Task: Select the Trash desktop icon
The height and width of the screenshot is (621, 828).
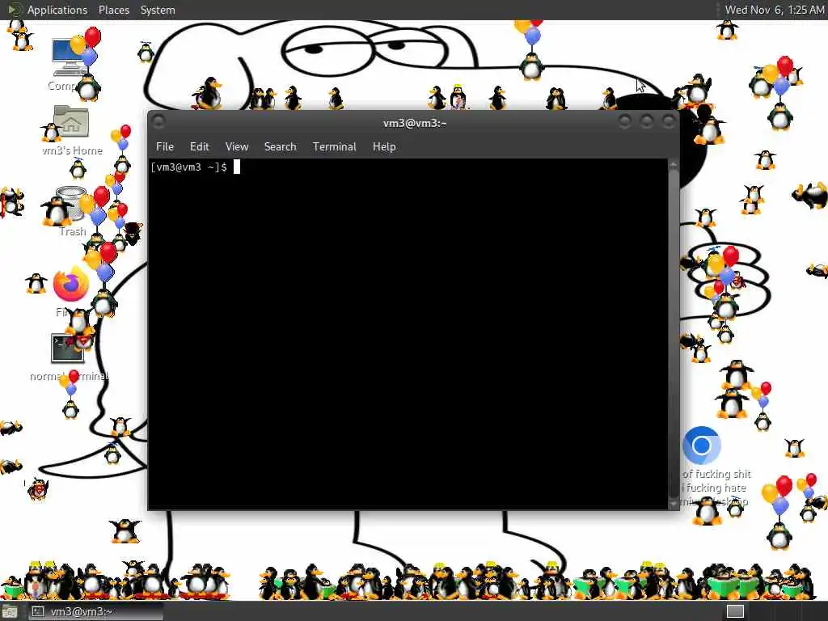Action: pos(72,213)
